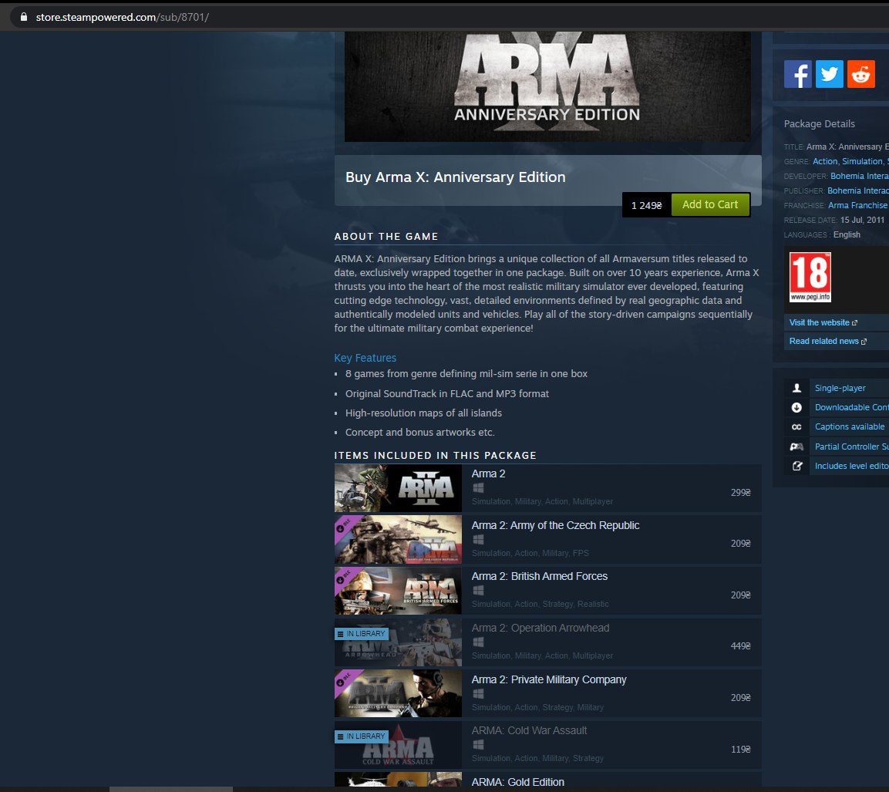Add Arma X Anniversary Edition to cart

(x=710, y=204)
